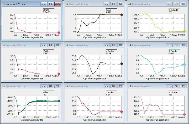The image size is (189, 124).
Task: Maximize the k_Feder chart window
Action: [x=113, y=45]
